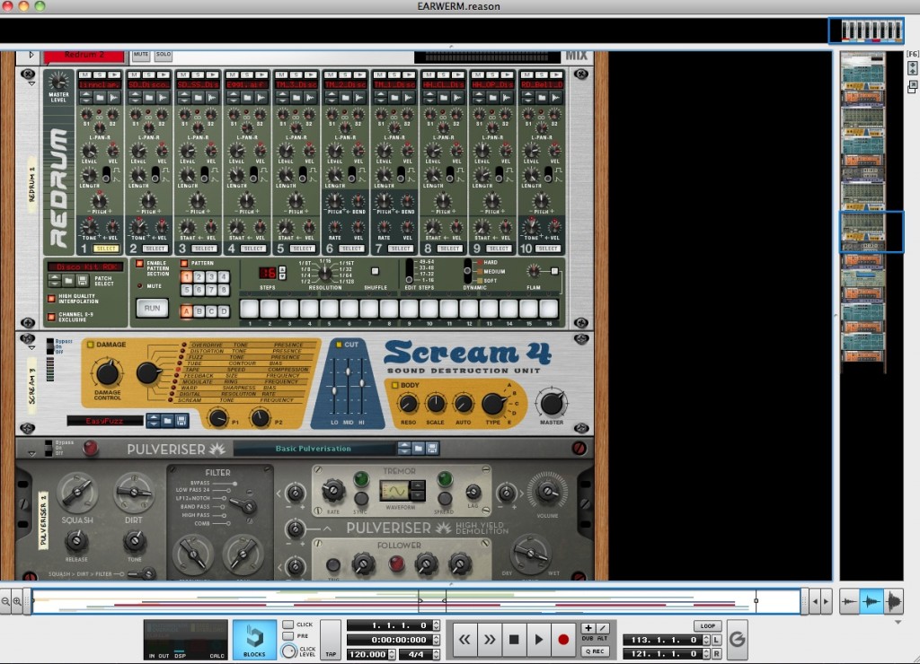
Task: Solo Redrum drum channel 1
Action: click(x=99, y=75)
